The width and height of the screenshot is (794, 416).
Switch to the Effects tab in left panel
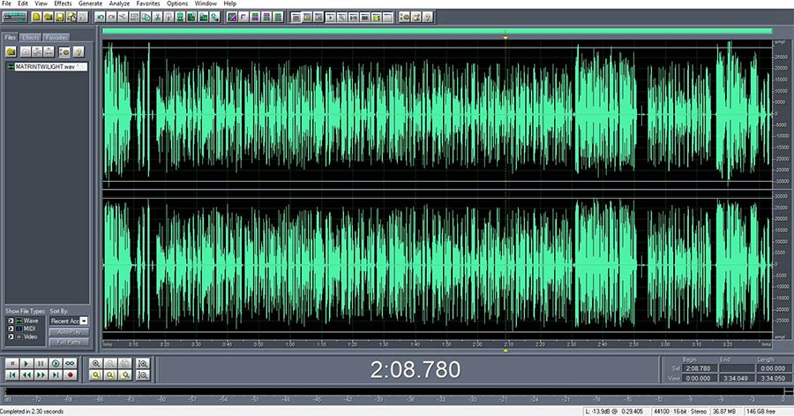[30, 37]
